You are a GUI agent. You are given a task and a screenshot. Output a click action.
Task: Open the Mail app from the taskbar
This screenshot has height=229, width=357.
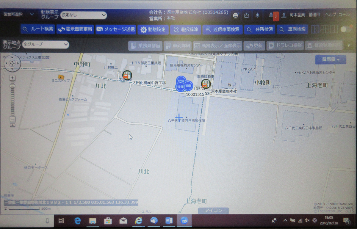pyautogui.click(x=123, y=221)
